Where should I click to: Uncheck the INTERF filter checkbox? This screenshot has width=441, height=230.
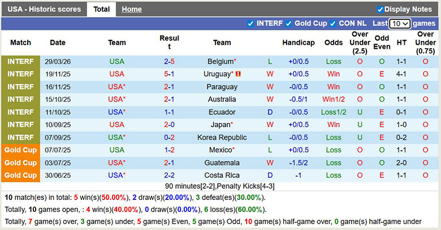(x=250, y=24)
